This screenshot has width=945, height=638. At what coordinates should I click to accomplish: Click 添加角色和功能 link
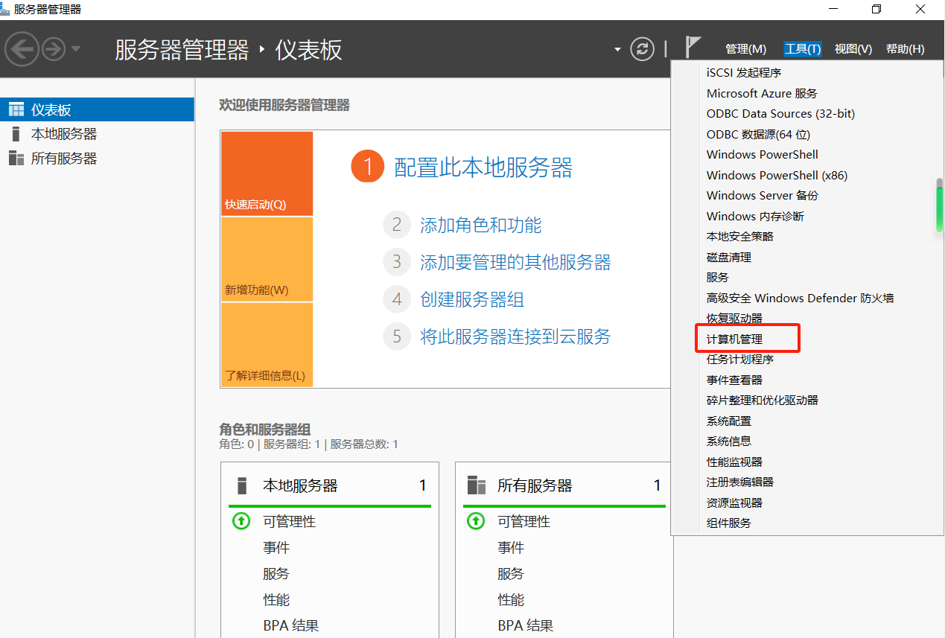pos(480,225)
